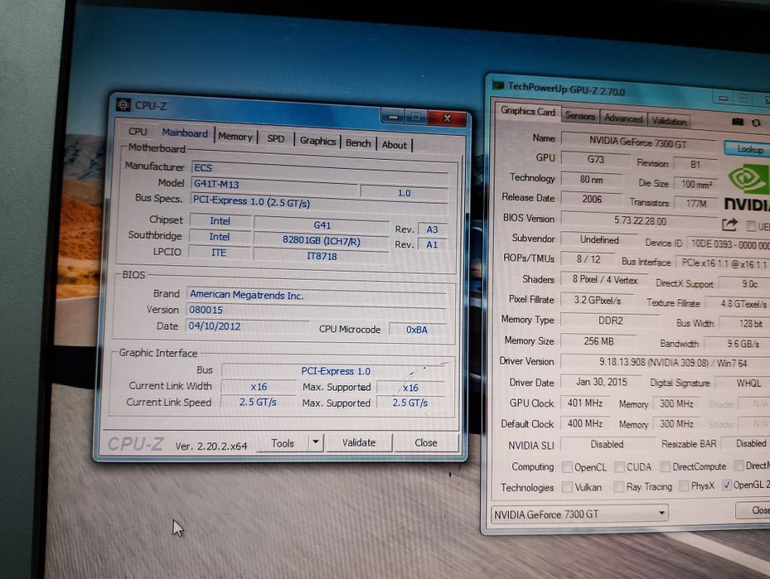Image resolution: width=770 pixels, height=579 pixels.
Task: Click the Southbridge value 82801GB (ICH7/R)
Action: click(x=321, y=241)
